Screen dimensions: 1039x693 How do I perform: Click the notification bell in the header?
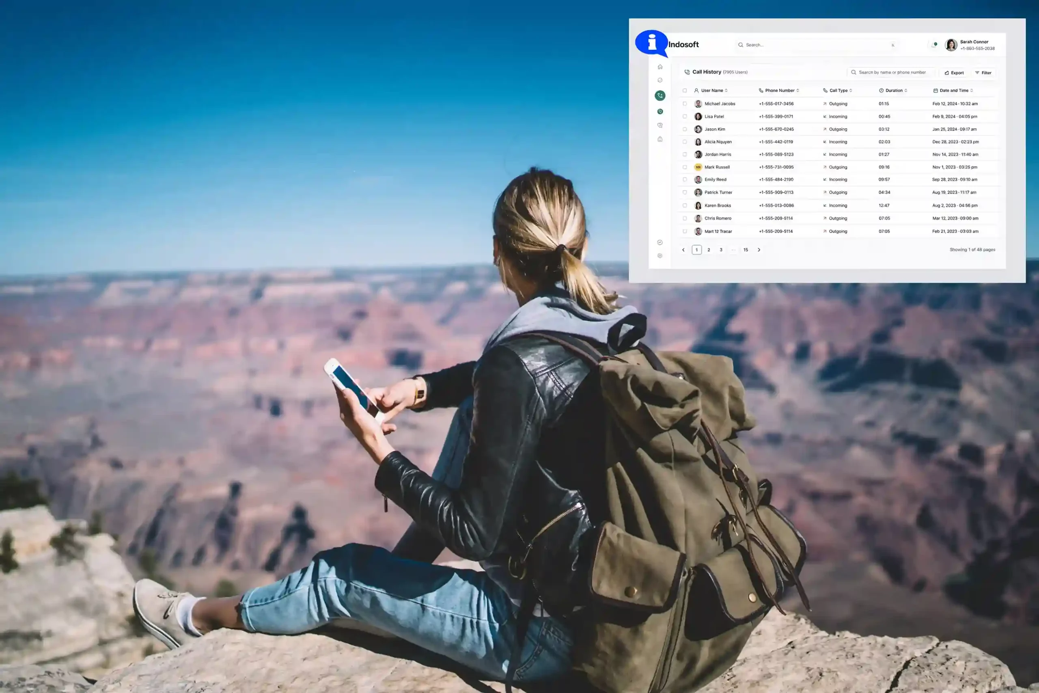(x=933, y=45)
